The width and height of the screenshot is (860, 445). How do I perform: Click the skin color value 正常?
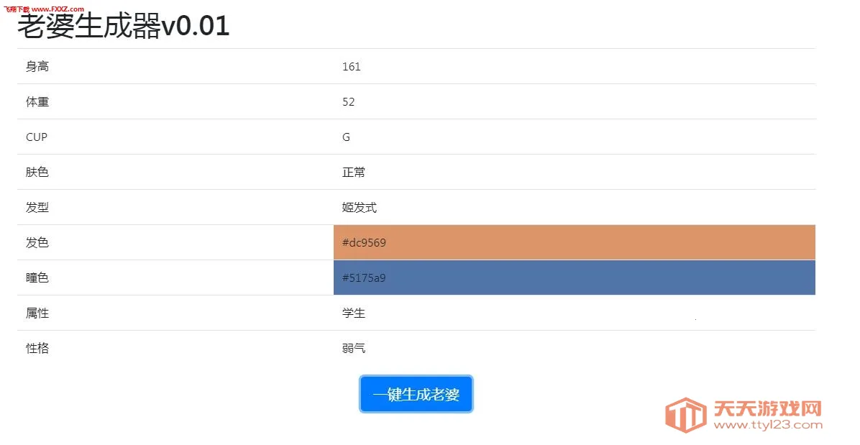point(354,172)
